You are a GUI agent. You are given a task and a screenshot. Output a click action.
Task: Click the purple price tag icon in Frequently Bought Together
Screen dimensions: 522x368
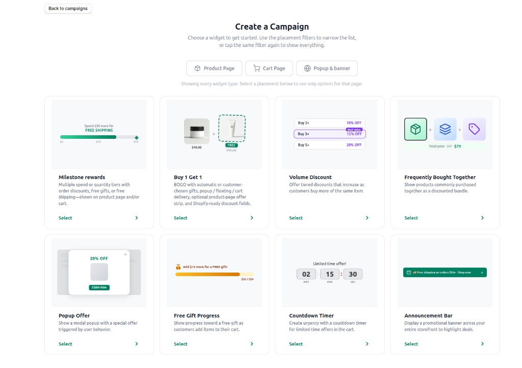pos(475,130)
